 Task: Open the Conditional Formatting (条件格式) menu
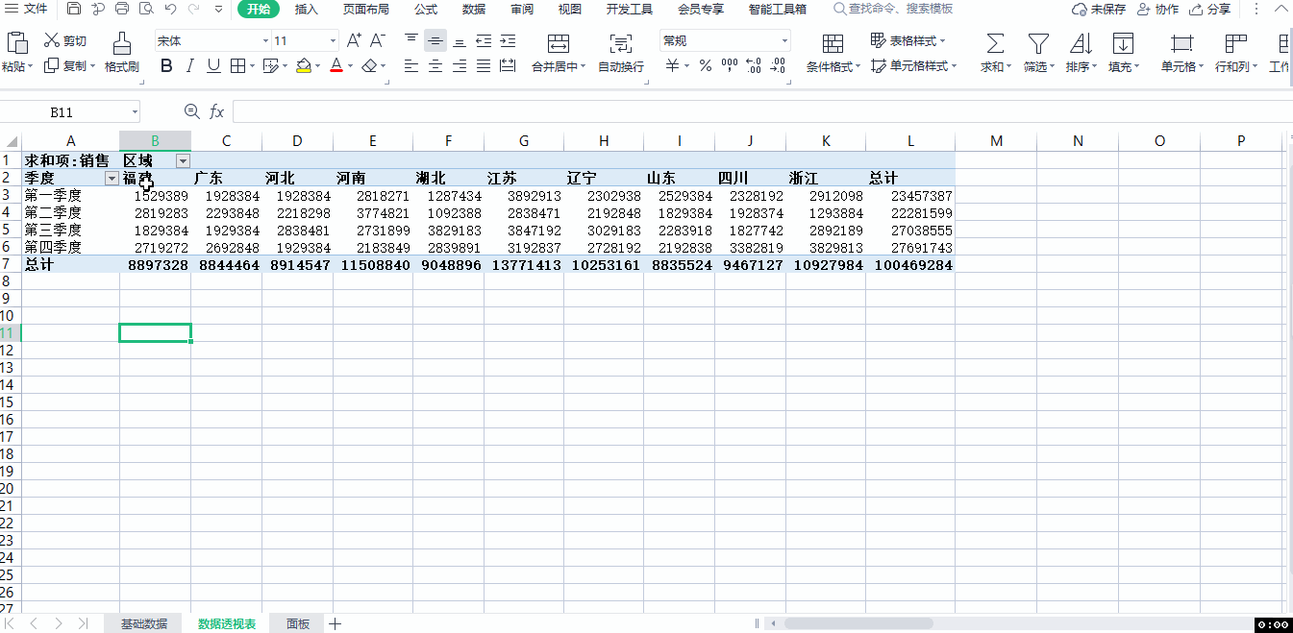833,53
